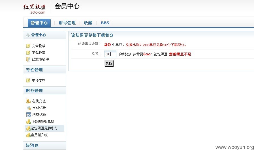Click the 支付记录 document icon
Image resolution: width=254 pixels, height=150 pixels.
click(29, 108)
